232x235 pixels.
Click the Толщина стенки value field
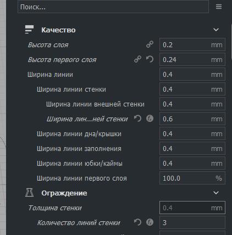coord(192,208)
